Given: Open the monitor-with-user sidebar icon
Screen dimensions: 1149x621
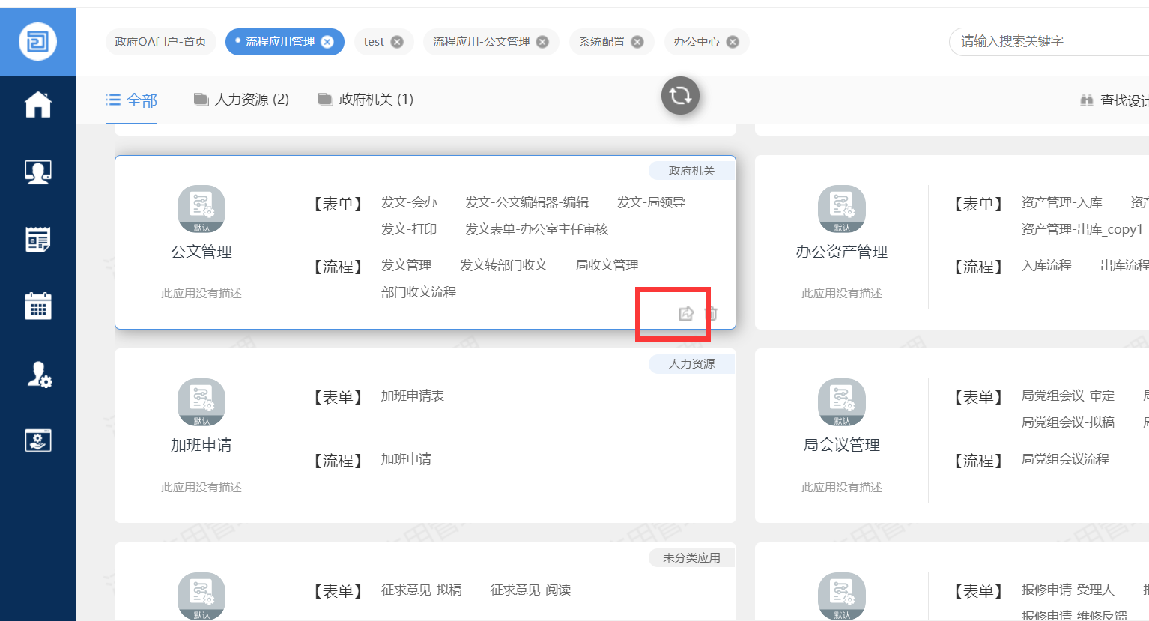Looking at the screenshot, I should click(38, 172).
